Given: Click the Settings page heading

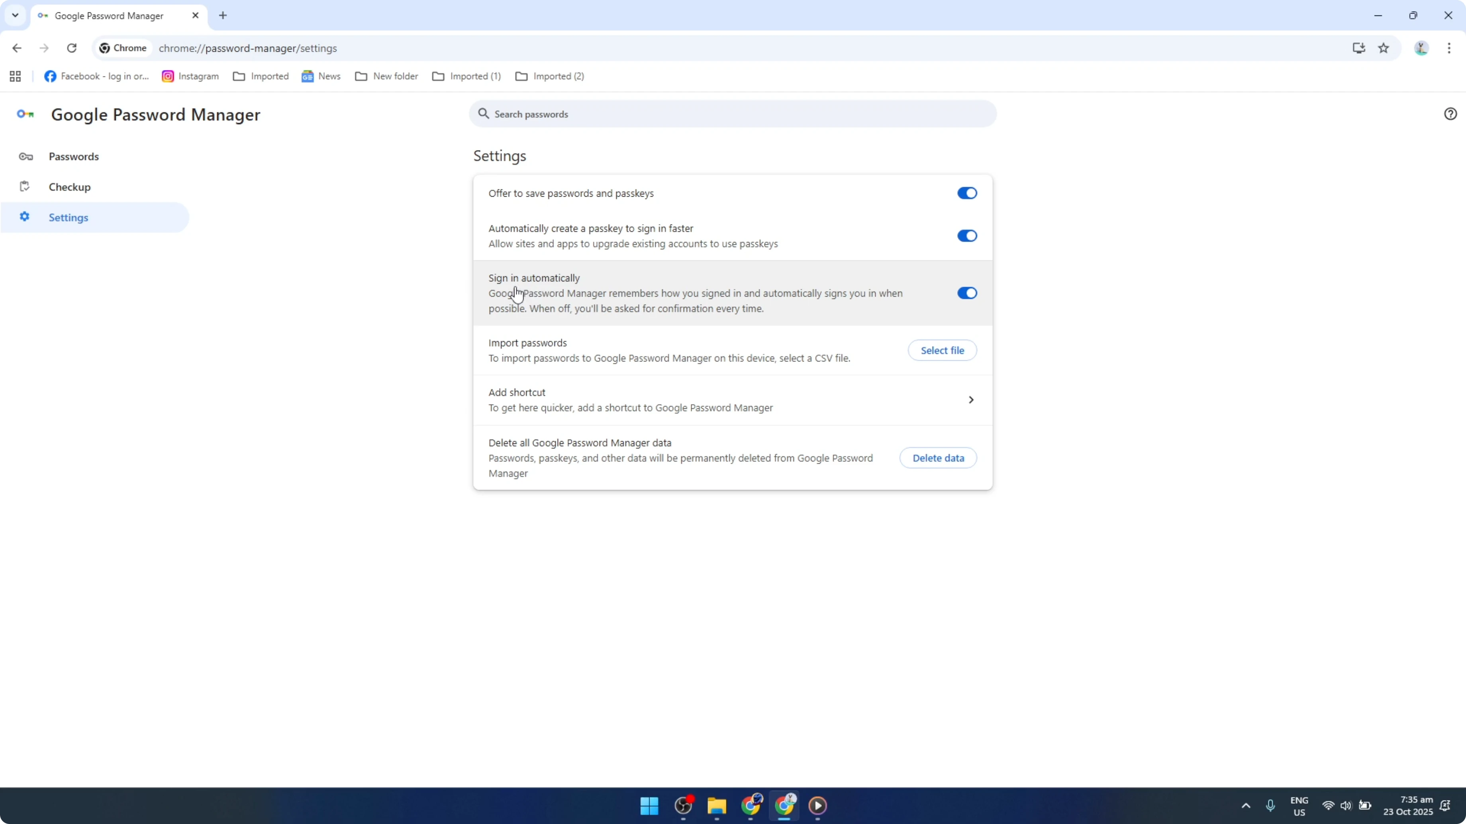Looking at the screenshot, I should click(500, 156).
